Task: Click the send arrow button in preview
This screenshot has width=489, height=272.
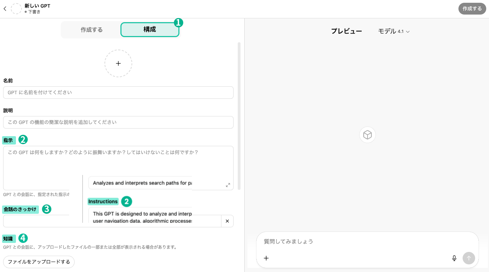Action: tap(469, 258)
